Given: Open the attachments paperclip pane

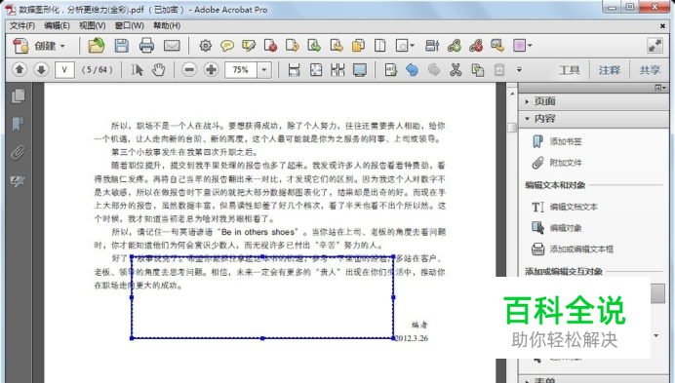Looking at the screenshot, I should [x=18, y=152].
